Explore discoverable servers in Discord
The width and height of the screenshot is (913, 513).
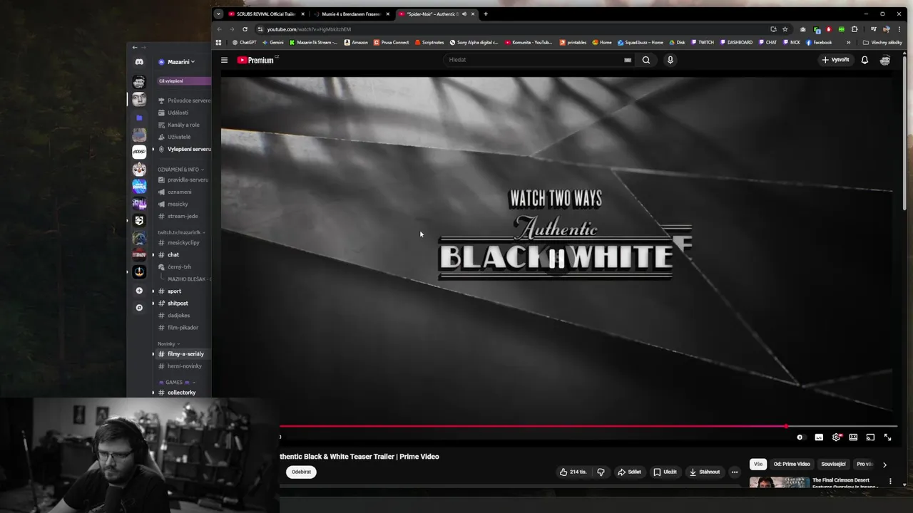[139, 308]
